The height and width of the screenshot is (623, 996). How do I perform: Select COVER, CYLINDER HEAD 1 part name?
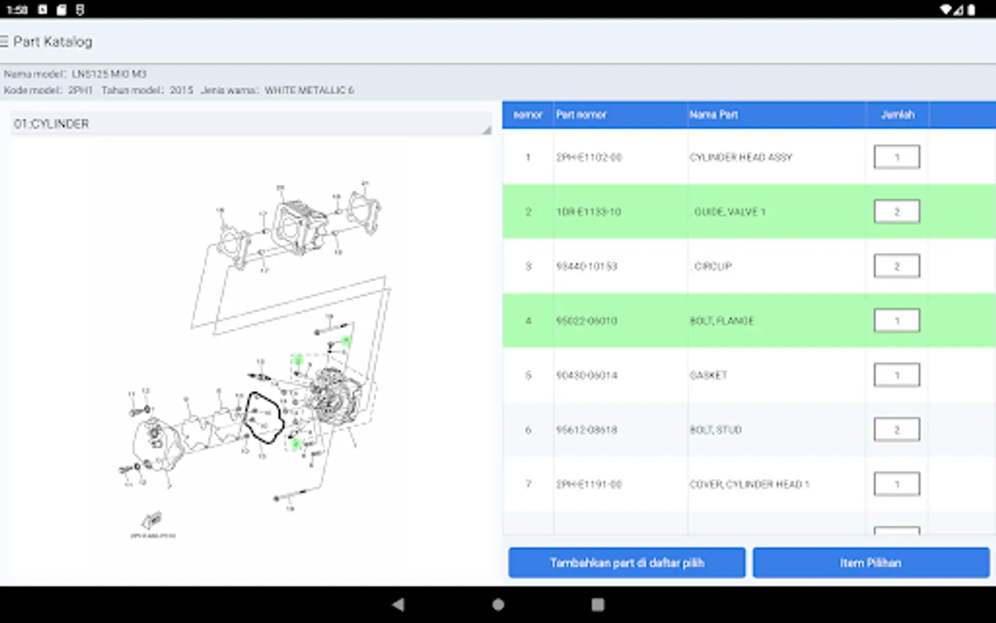(749, 485)
